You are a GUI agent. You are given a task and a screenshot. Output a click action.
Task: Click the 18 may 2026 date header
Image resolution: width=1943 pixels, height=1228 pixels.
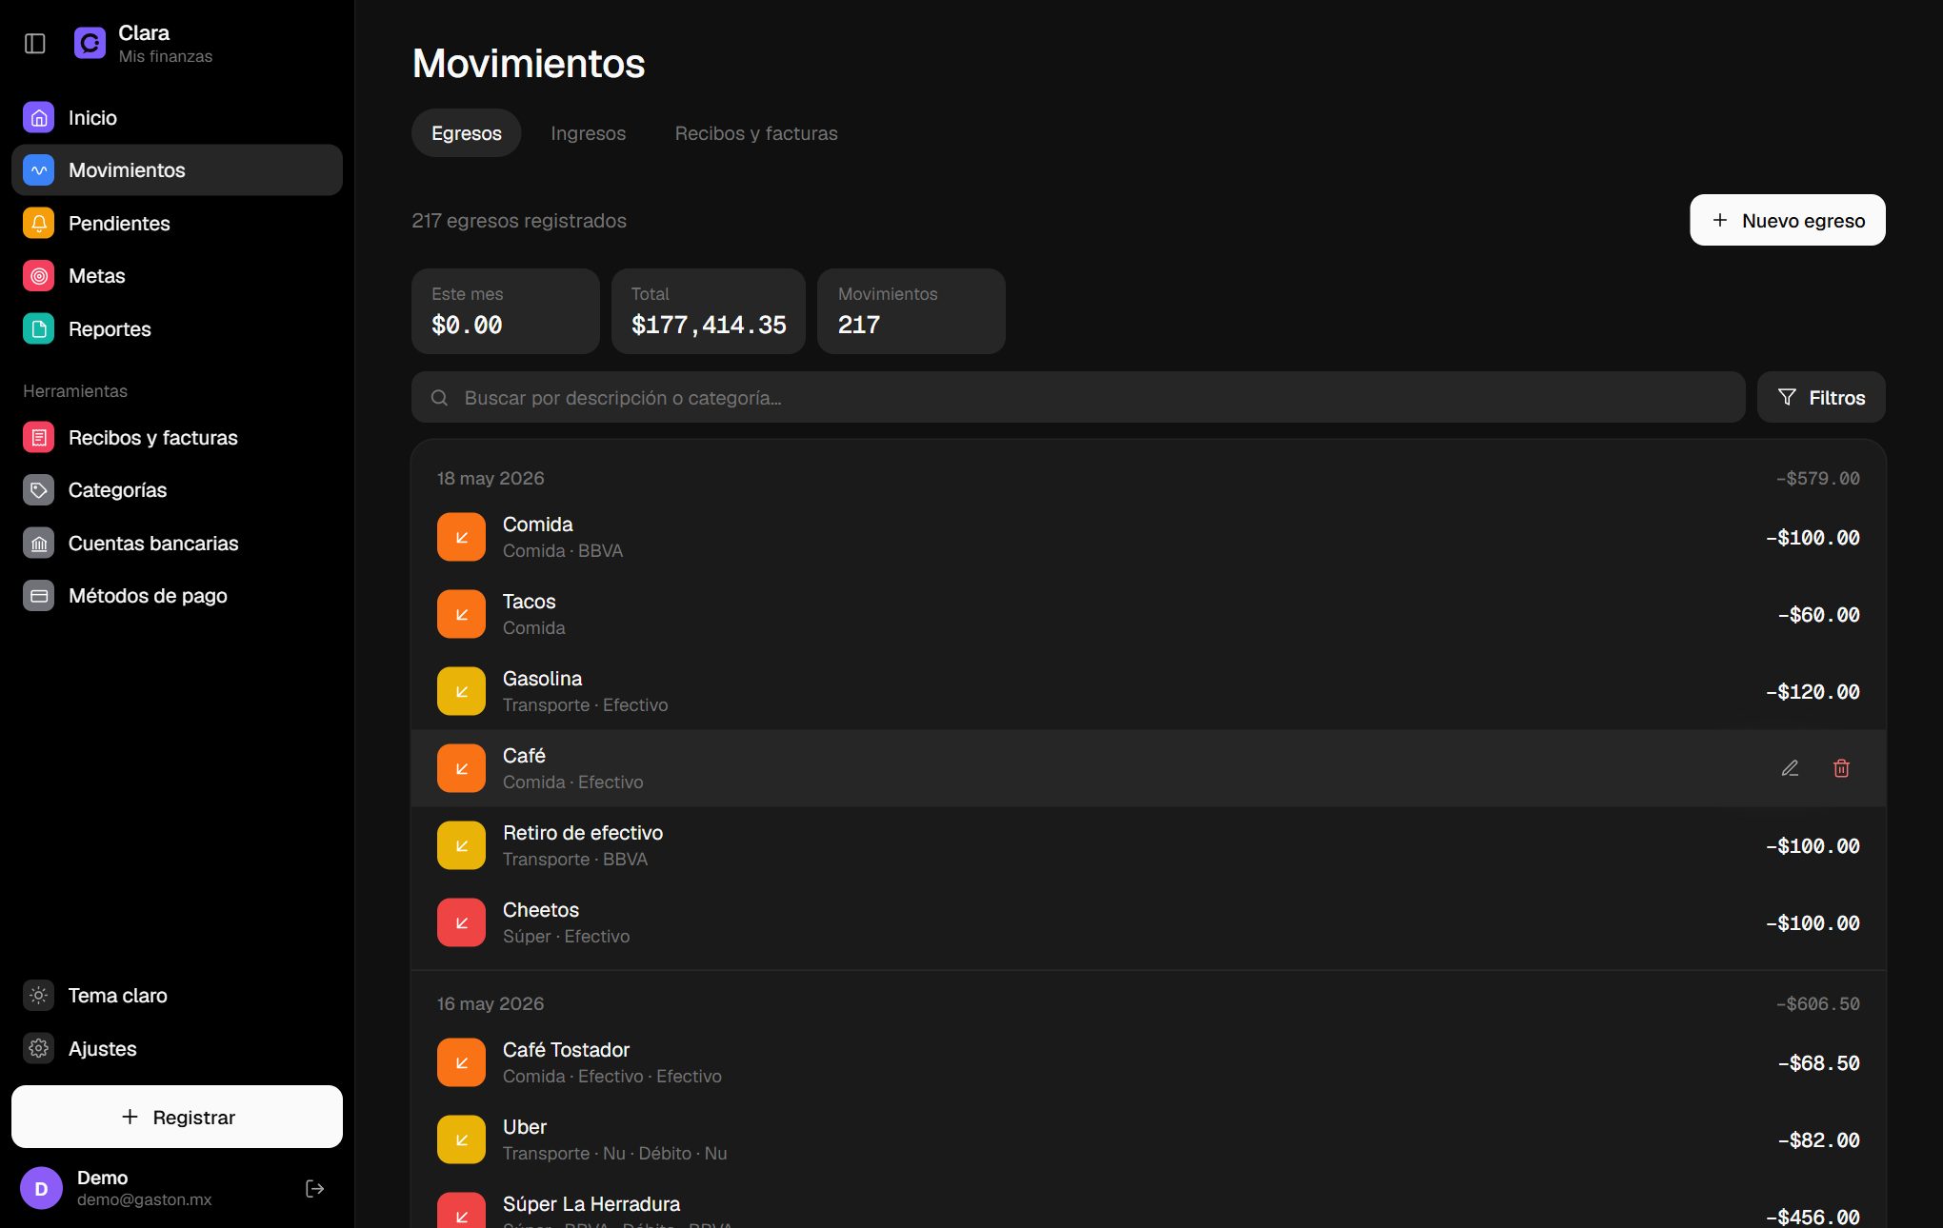tap(491, 478)
